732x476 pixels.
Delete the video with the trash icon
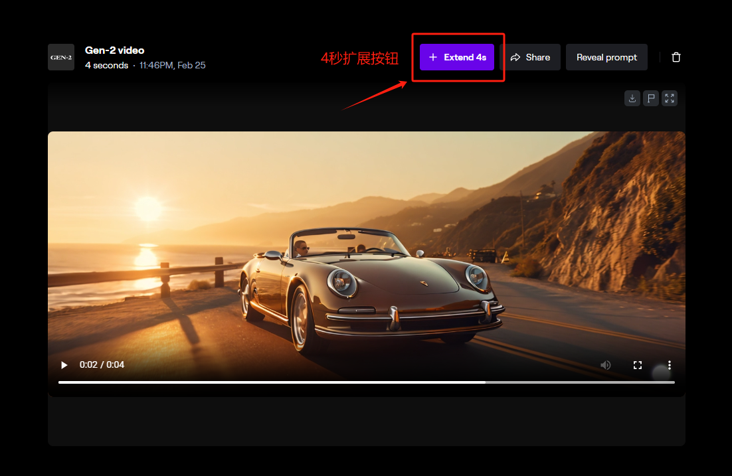pyautogui.click(x=676, y=57)
